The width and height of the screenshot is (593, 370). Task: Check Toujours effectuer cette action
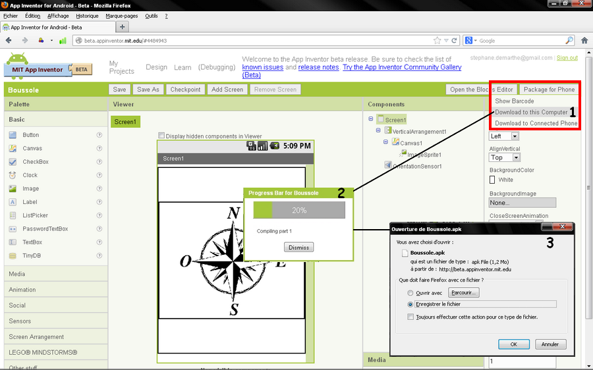tap(410, 317)
